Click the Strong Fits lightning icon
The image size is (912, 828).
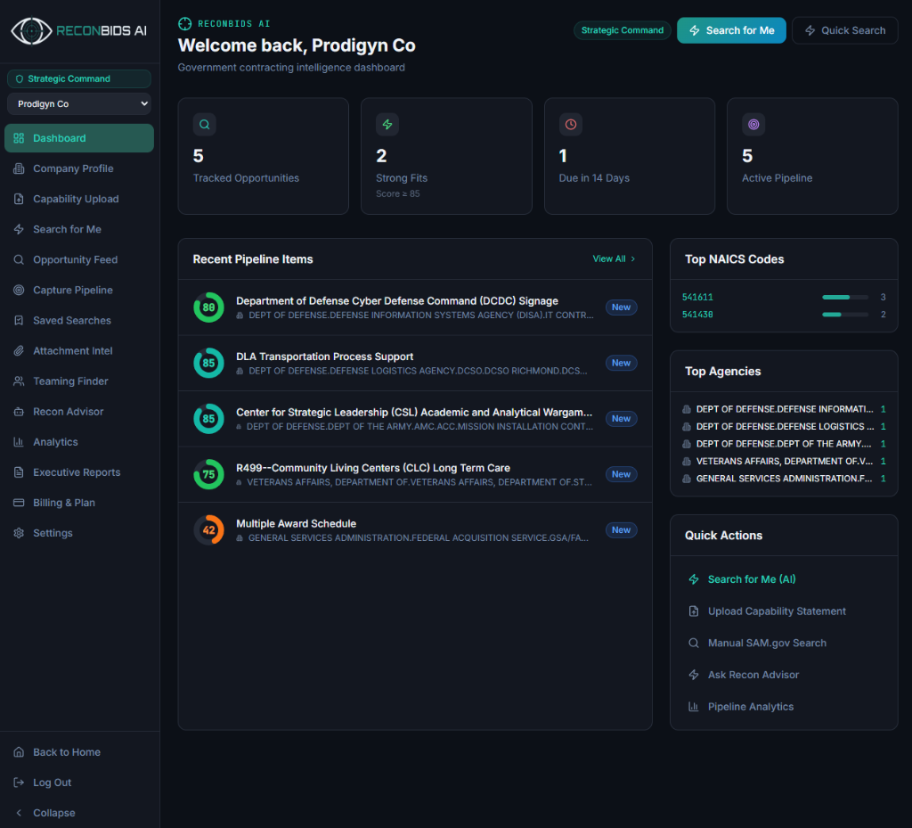(387, 125)
